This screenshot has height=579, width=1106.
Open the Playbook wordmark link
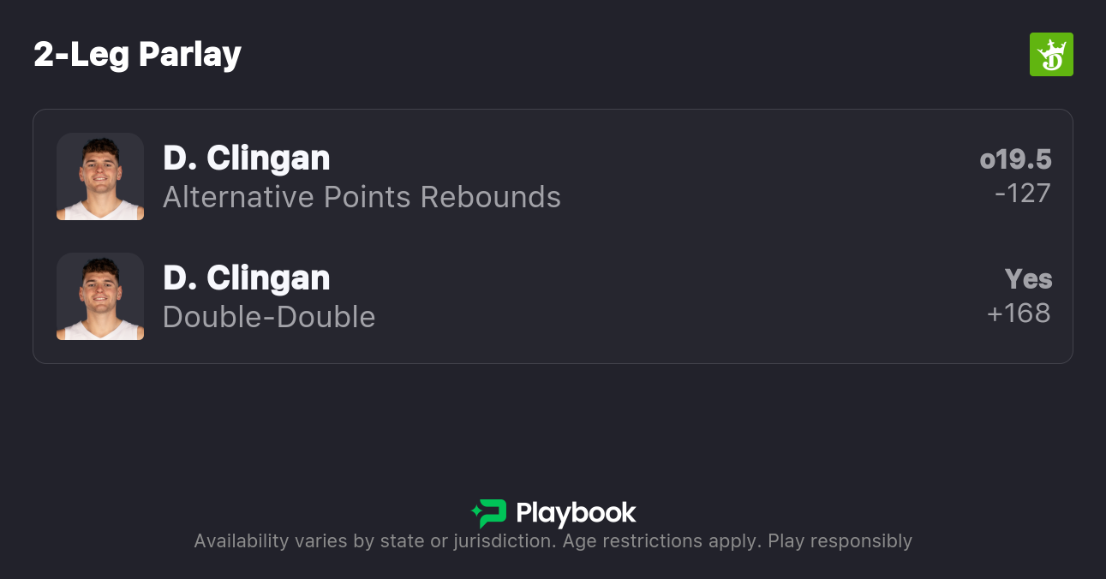[576, 513]
